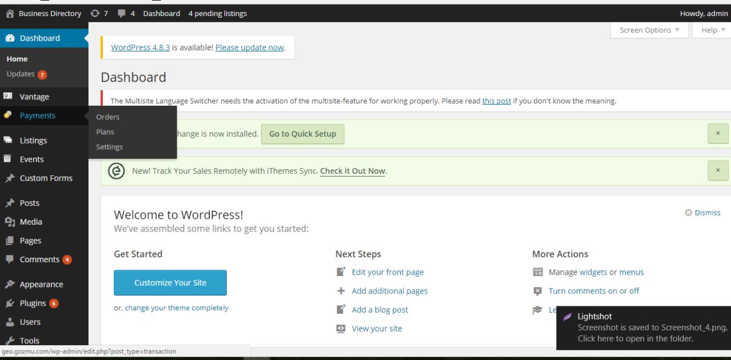Click the Comments speech bubble sidebar icon
This screenshot has width=731, height=360.
coord(10,259)
